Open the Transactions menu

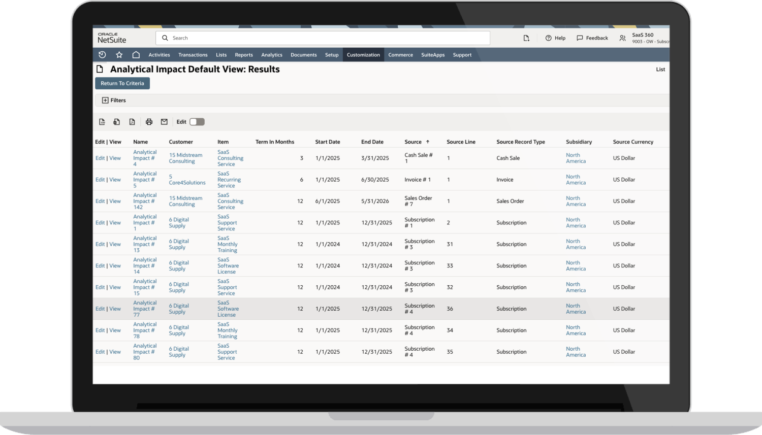(x=193, y=55)
